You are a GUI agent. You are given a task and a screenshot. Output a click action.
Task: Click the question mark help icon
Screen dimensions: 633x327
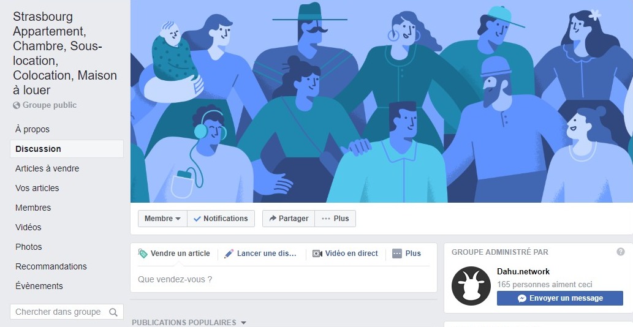tap(621, 252)
